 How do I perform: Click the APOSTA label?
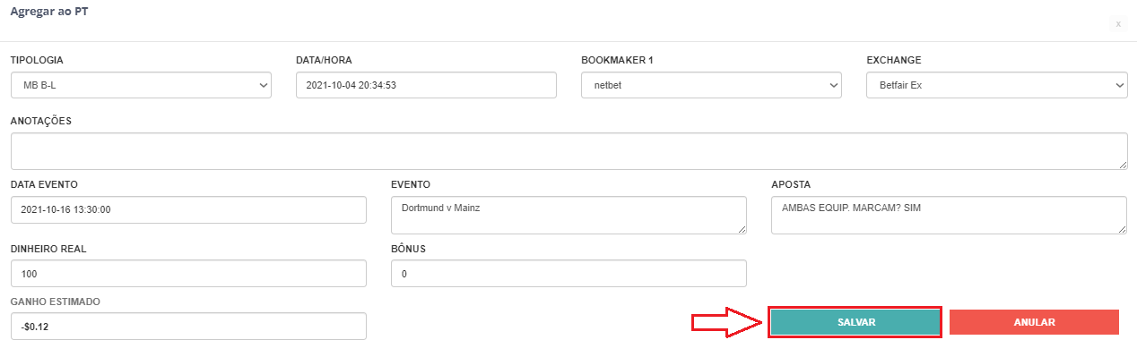click(x=791, y=184)
